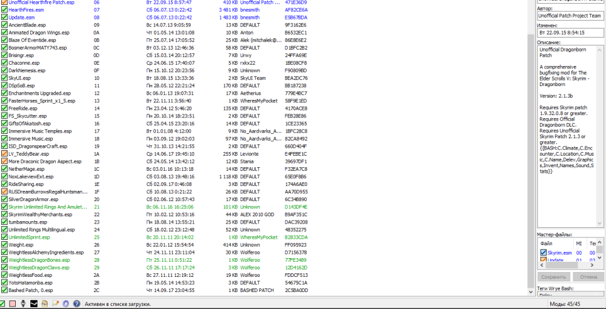Open help with the question mark icon

pyautogui.click(x=76, y=304)
